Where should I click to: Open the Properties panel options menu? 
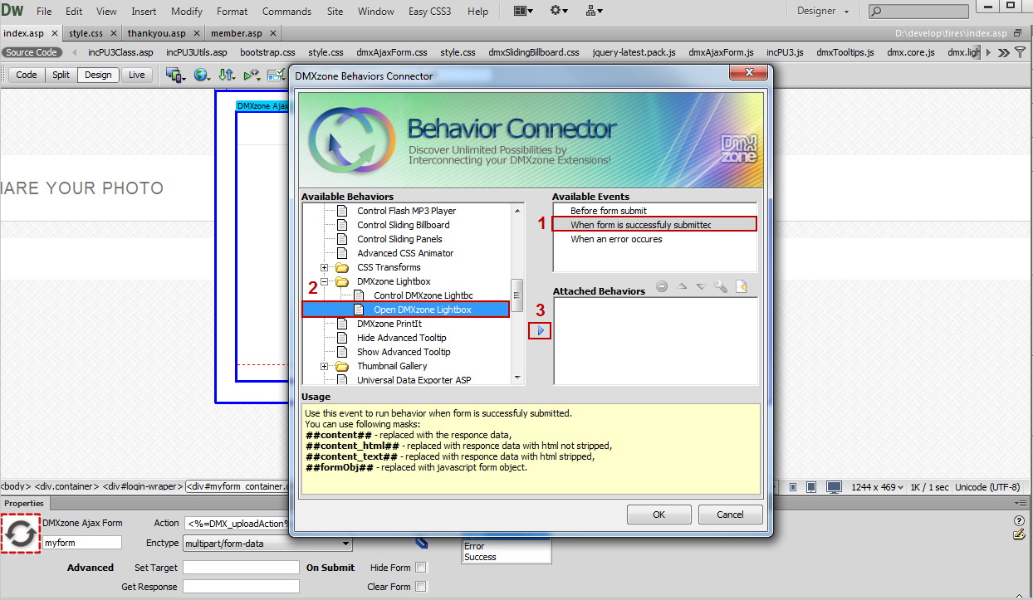tap(1021, 503)
